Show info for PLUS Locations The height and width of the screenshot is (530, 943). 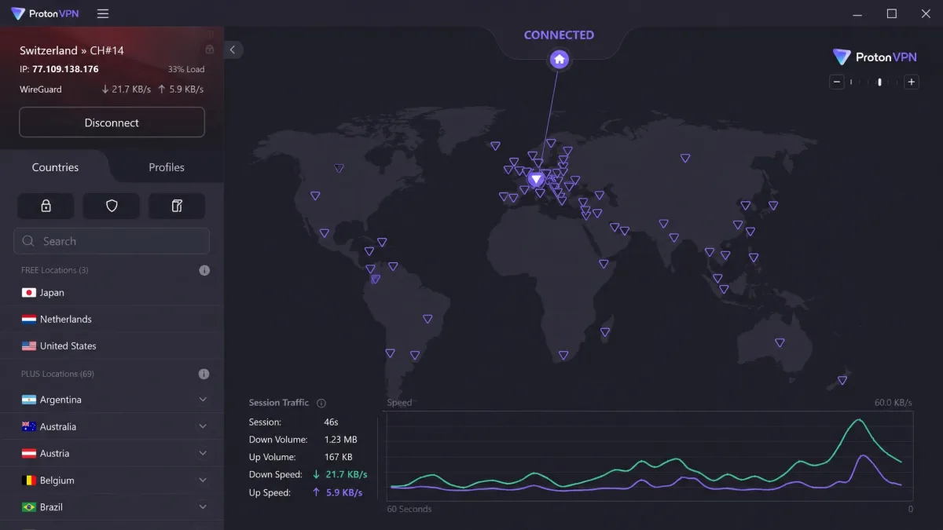coord(204,374)
